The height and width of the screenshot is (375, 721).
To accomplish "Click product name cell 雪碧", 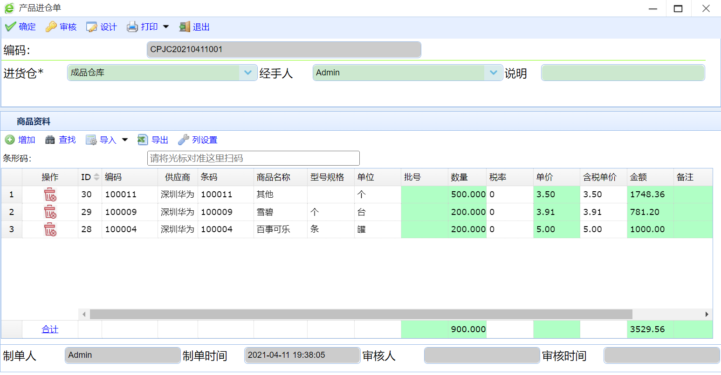I will tap(281, 212).
